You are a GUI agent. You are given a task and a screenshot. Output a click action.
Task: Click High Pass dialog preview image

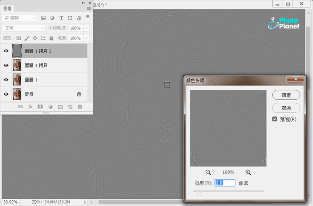[x=228, y=128]
